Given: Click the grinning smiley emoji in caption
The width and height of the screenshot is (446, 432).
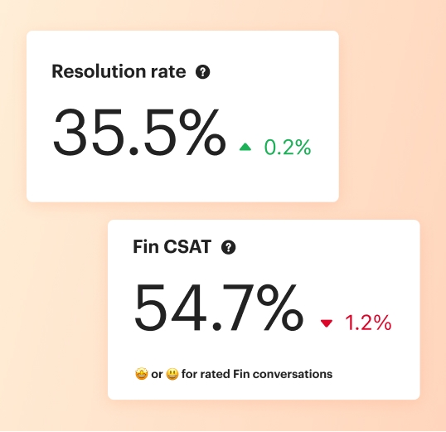Looking at the screenshot, I should [x=172, y=374].
